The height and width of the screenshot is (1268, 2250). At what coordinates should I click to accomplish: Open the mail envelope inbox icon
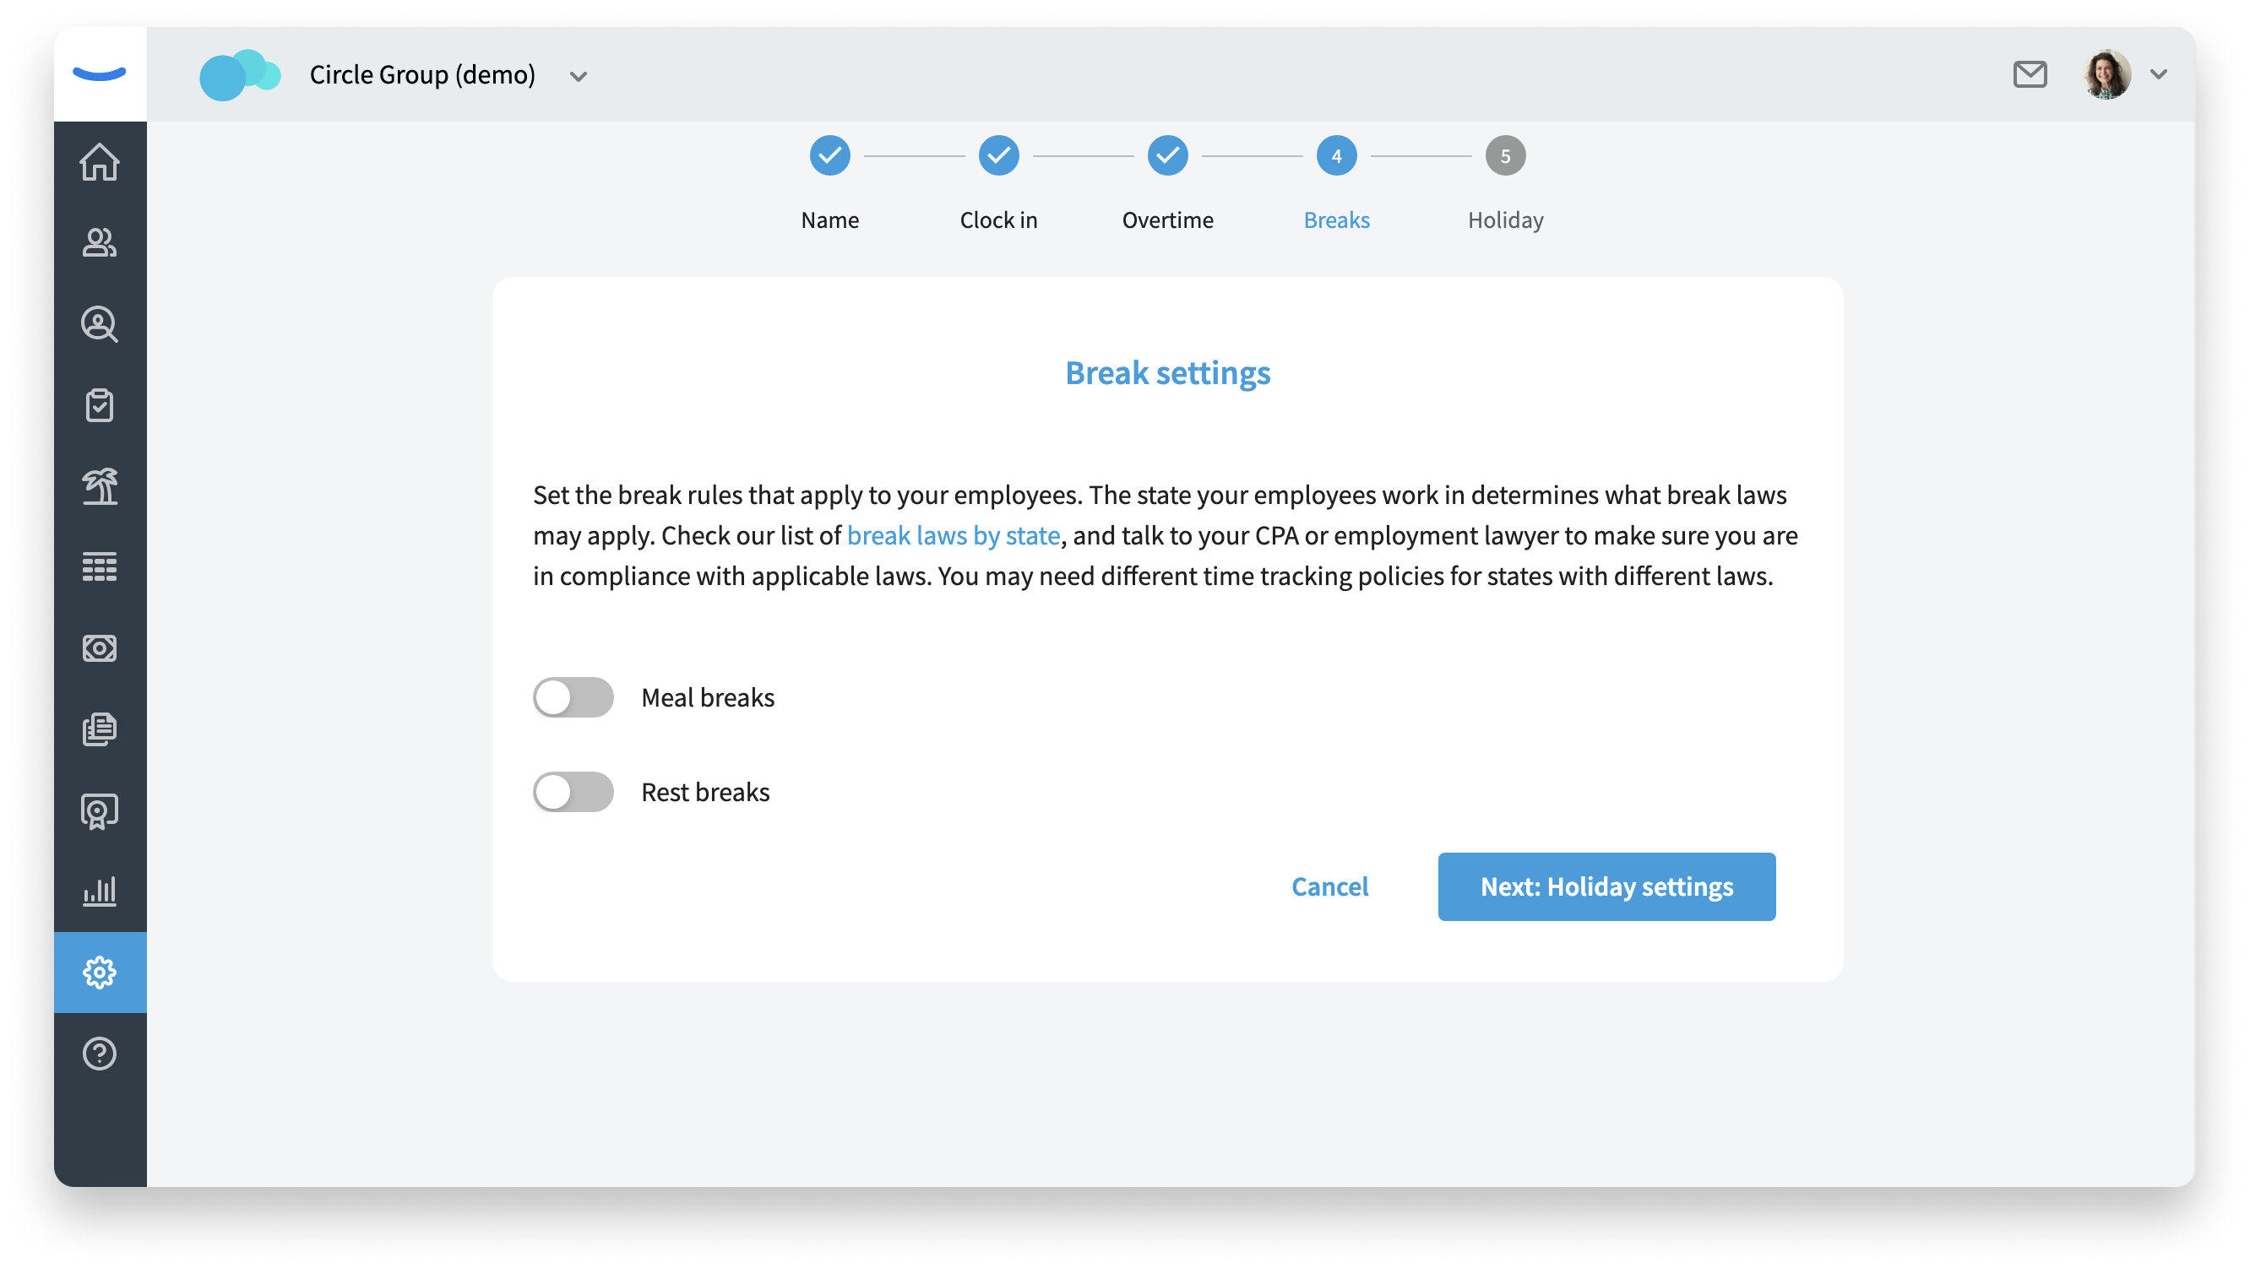point(2029,74)
